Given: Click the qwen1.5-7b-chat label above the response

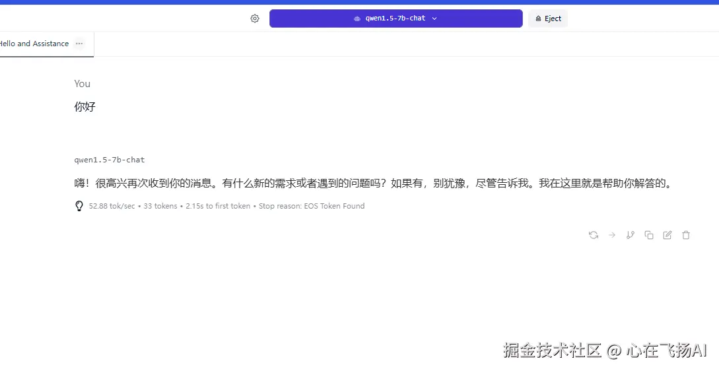Looking at the screenshot, I should 109,160.
